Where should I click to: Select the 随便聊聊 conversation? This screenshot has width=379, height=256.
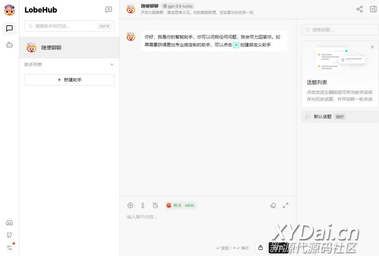(x=69, y=48)
